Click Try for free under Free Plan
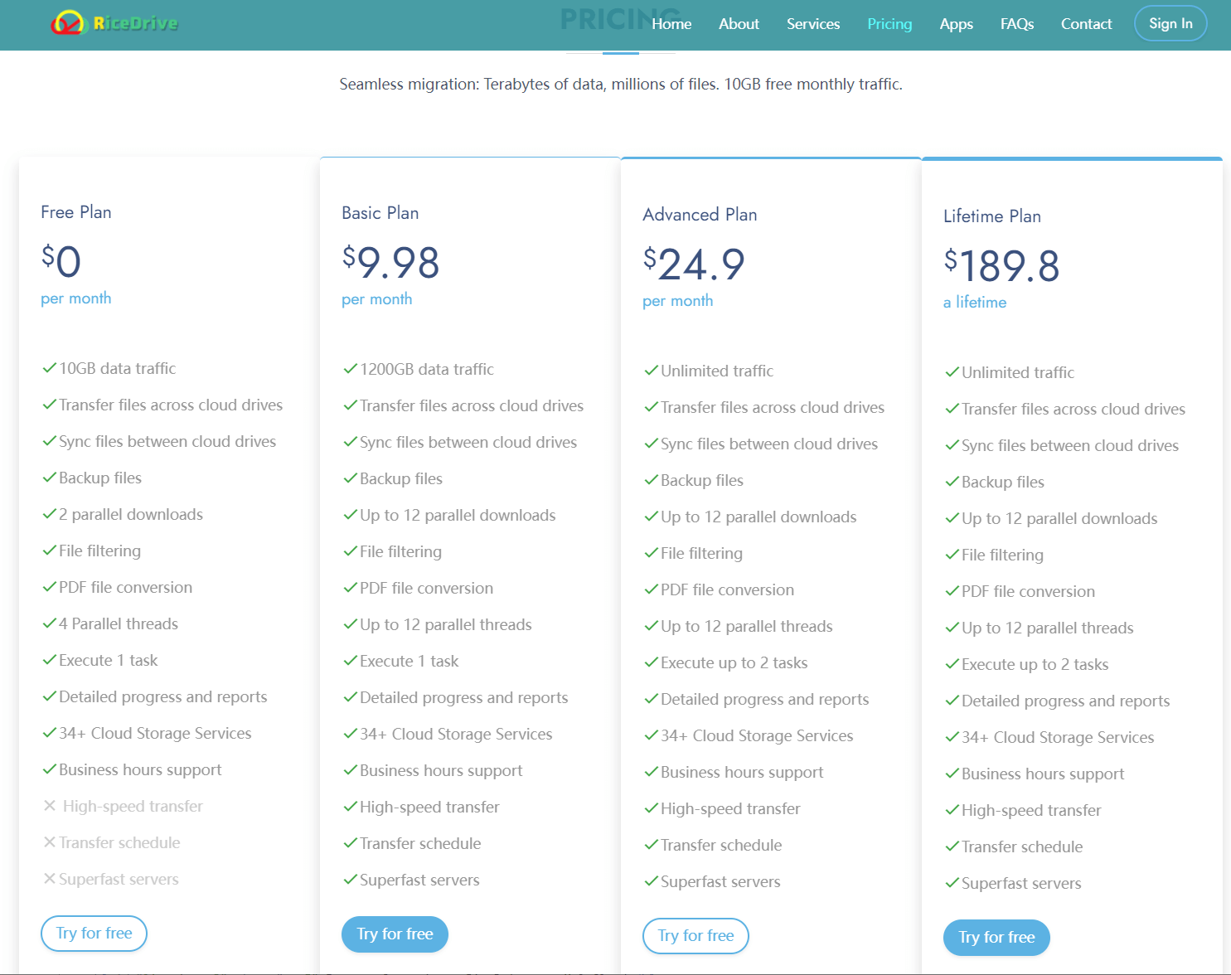Screen dimensions: 1231x975 click(94, 934)
